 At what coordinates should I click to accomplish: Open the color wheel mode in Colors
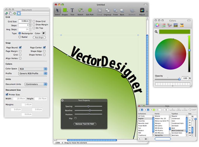point(157,25)
